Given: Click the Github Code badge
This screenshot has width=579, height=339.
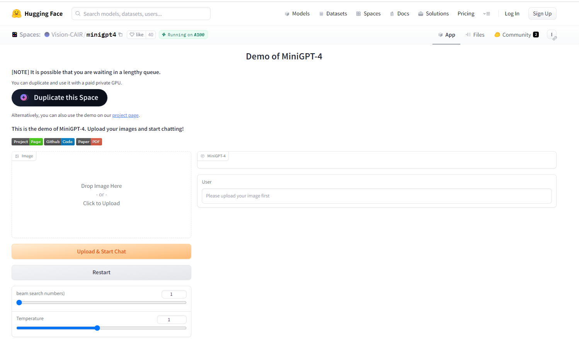Looking at the screenshot, I should pyautogui.click(x=59, y=142).
